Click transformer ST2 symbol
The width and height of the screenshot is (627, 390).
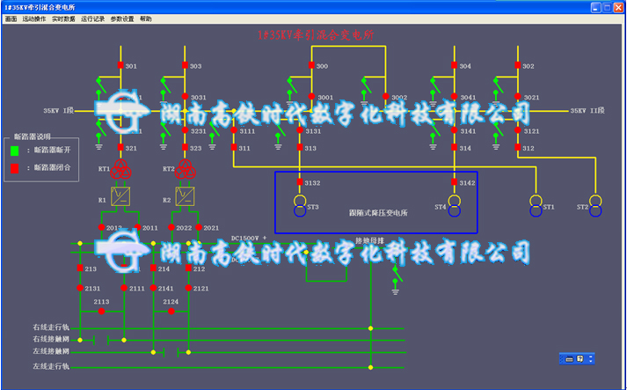pos(595,206)
